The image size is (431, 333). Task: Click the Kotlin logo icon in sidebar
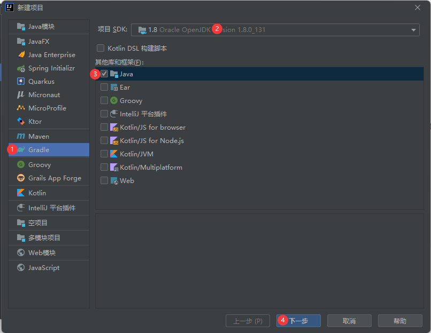(x=21, y=193)
